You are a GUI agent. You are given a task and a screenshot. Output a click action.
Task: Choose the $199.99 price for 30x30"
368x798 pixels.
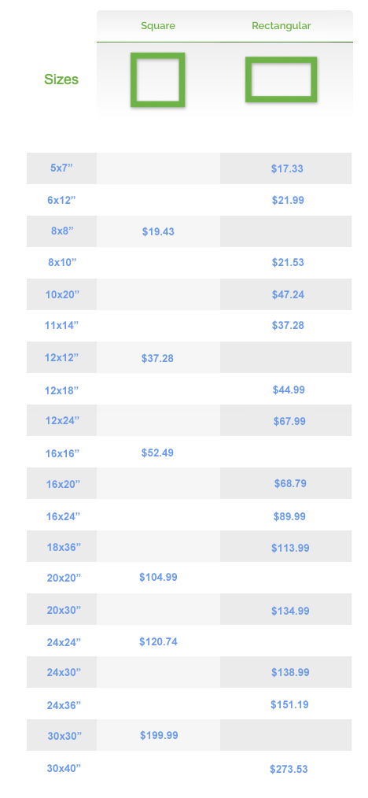pos(159,735)
